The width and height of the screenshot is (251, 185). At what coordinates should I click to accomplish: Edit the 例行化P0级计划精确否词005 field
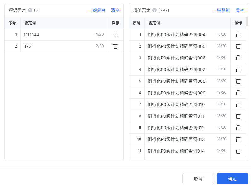pos(180,46)
